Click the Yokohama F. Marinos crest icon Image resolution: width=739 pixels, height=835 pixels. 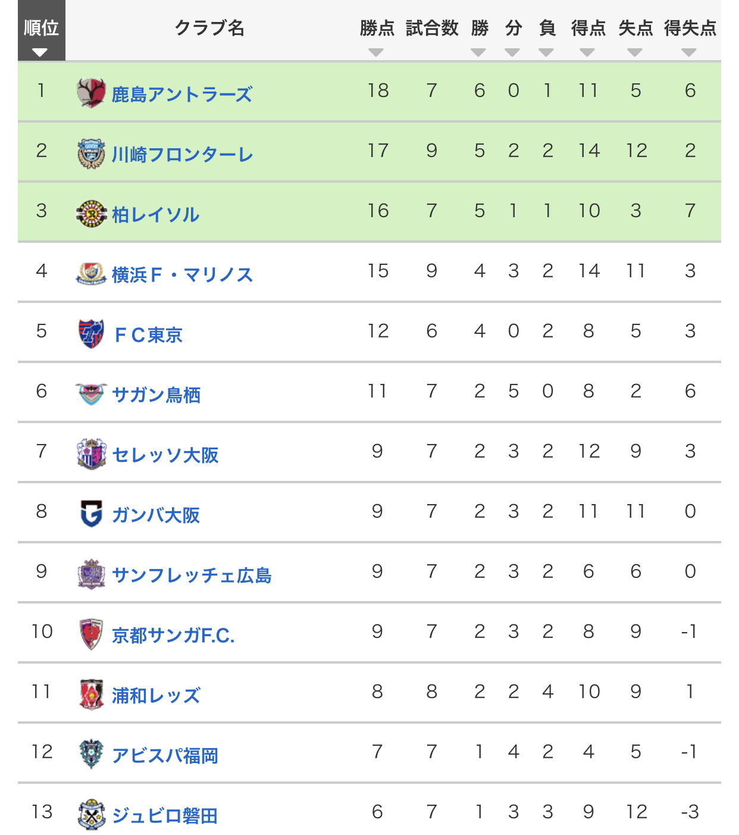coord(91,274)
